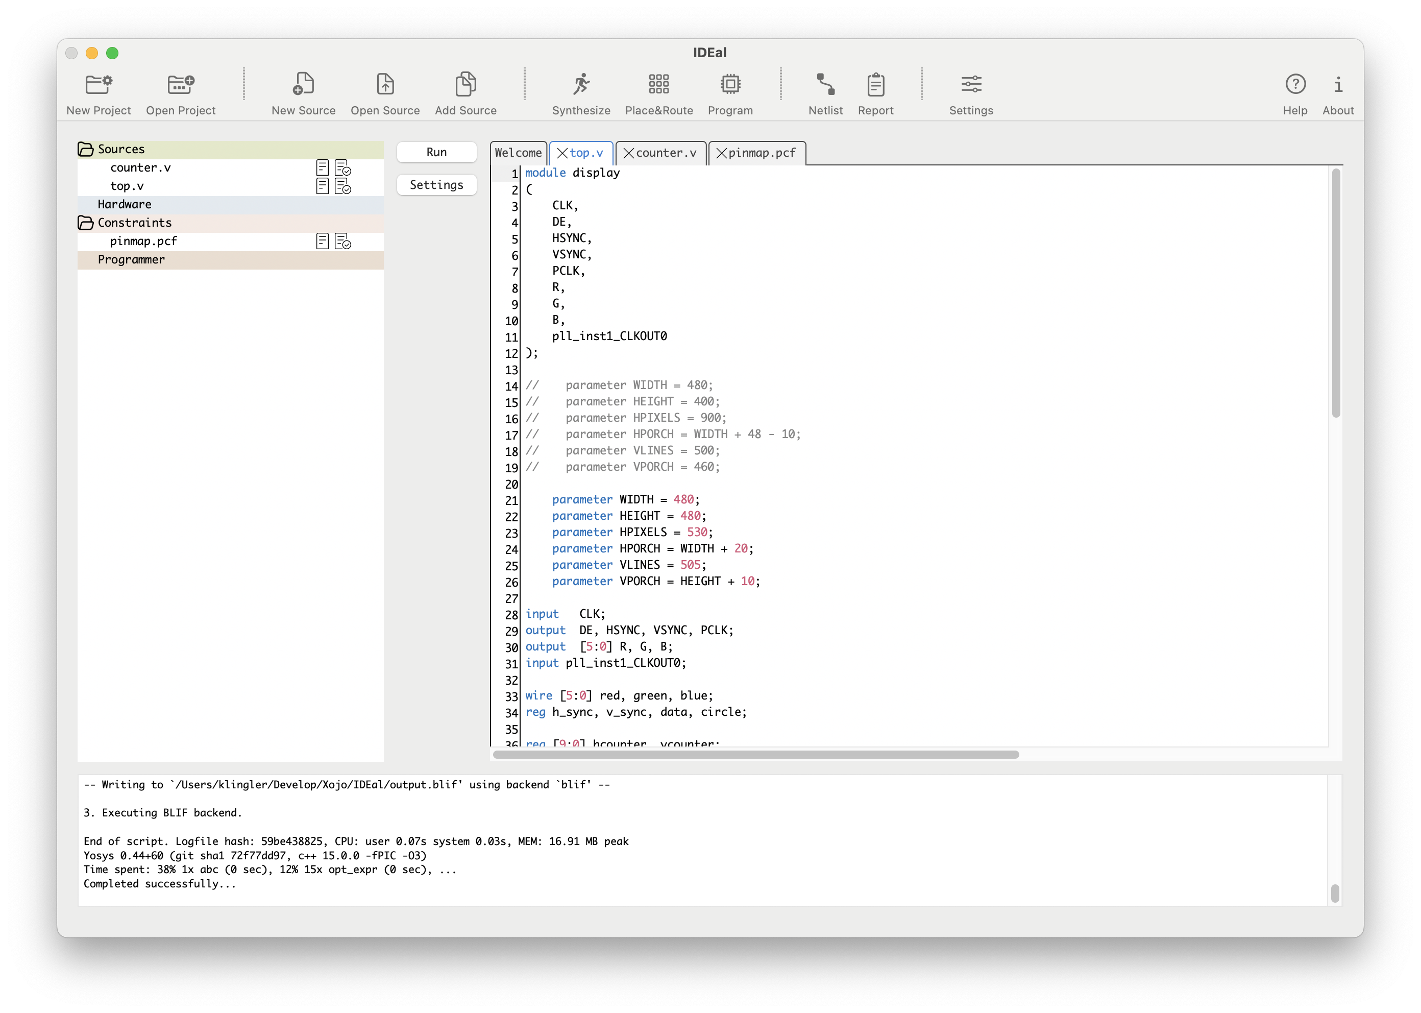Close the pinmap.pcf tab
Viewport: 1421px width, 1013px height.
click(721, 154)
